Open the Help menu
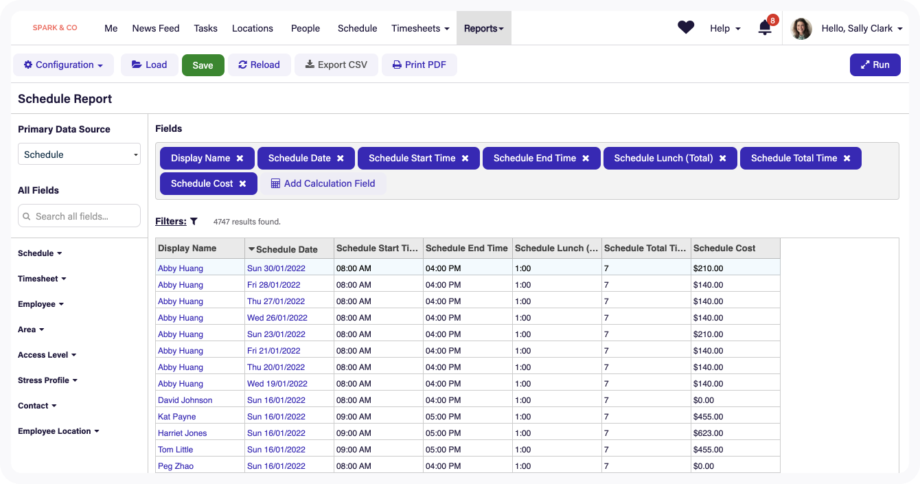Viewport: 920px width, 484px height. click(x=725, y=28)
